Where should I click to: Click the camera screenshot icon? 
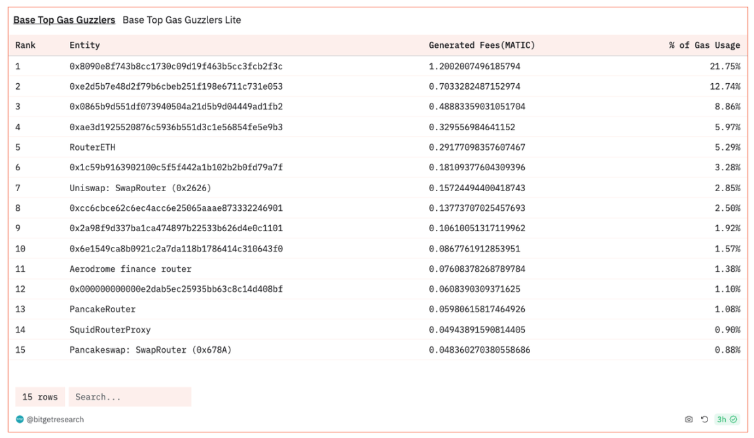tap(689, 420)
